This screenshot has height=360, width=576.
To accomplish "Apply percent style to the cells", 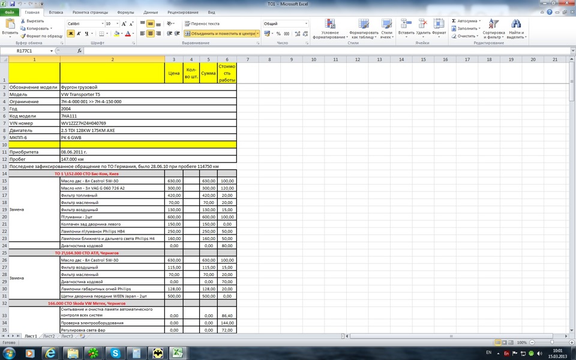I will coord(278,34).
